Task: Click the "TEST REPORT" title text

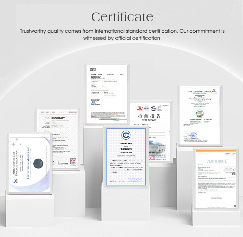Action: pyautogui.click(x=149, y=120)
